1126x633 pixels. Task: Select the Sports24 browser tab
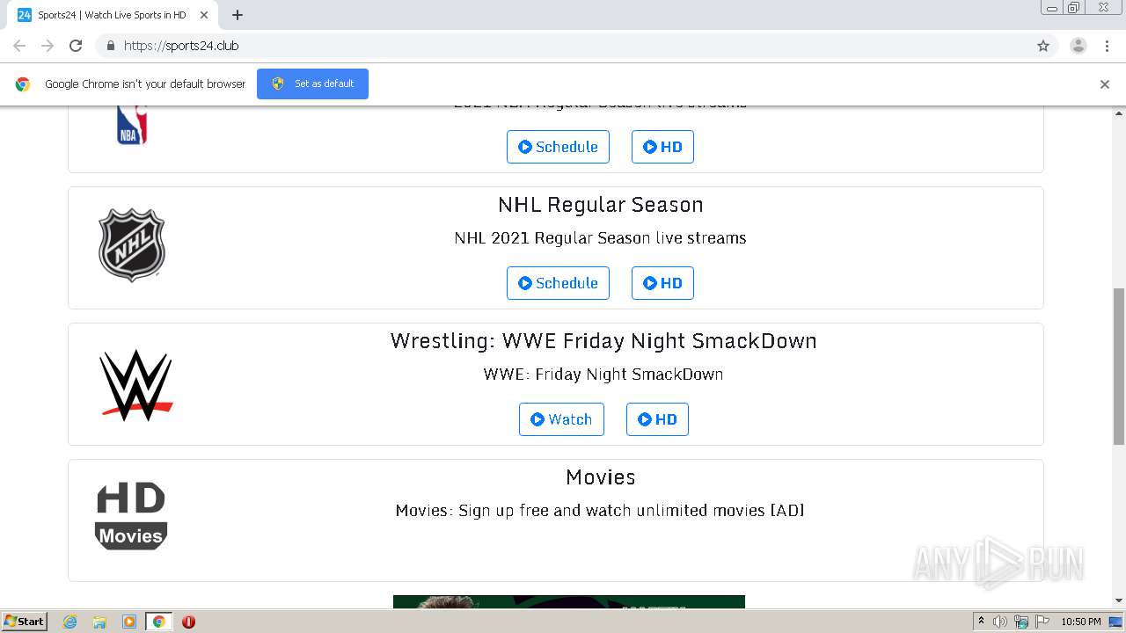113,15
